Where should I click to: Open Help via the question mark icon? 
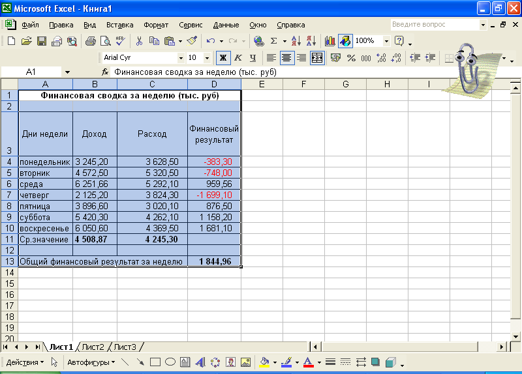pyautogui.click(x=399, y=41)
